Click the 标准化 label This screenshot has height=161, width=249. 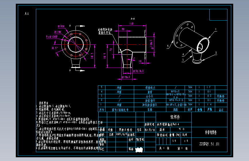131,135
